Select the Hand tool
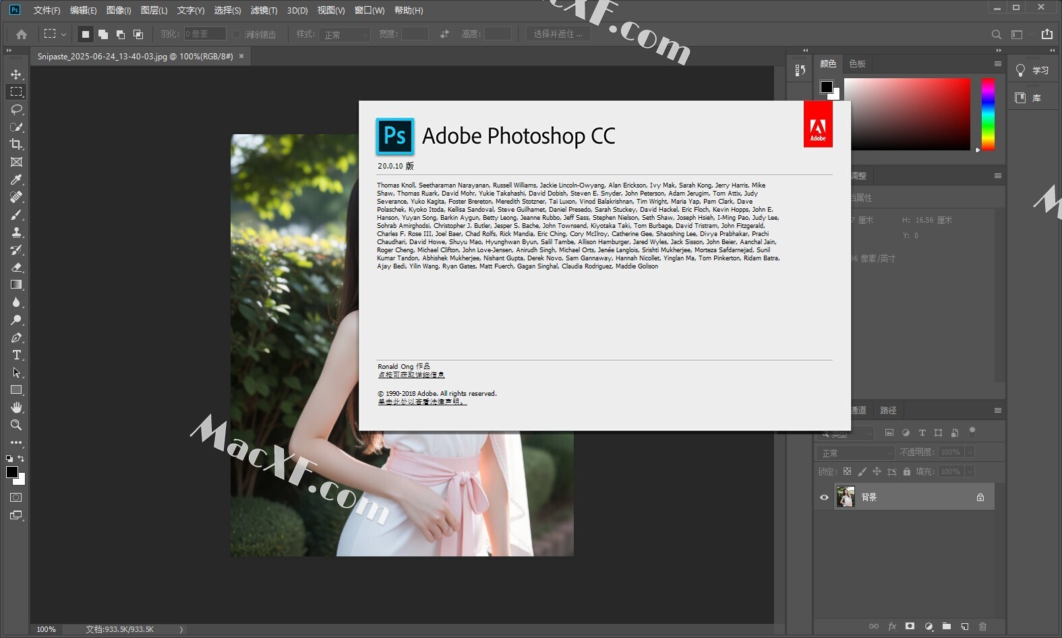The height and width of the screenshot is (638, 1062). (x=16, y=407)
